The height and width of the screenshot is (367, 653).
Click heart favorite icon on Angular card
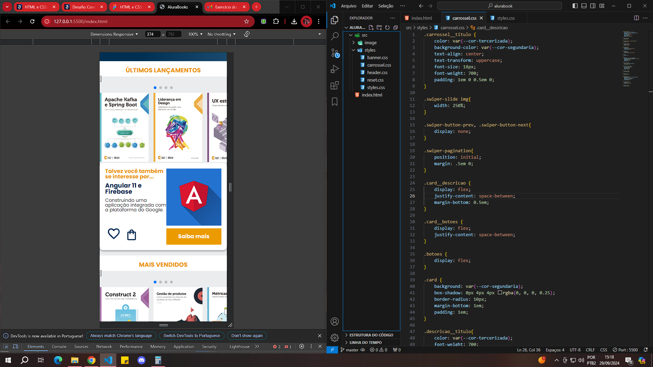coord(114,234)
